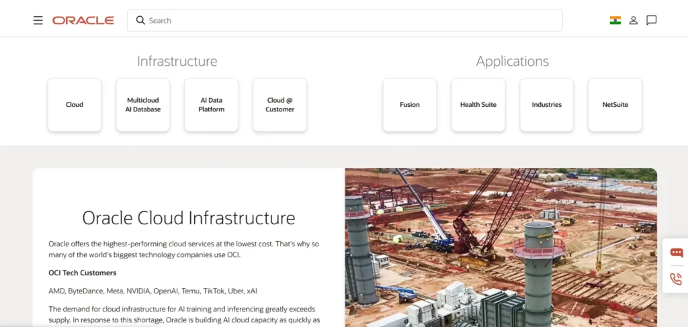The width and height of the screenshot is (688, 327).
Task: Click the OCI Tech Customers subheading
Action: tap(83, 273)
